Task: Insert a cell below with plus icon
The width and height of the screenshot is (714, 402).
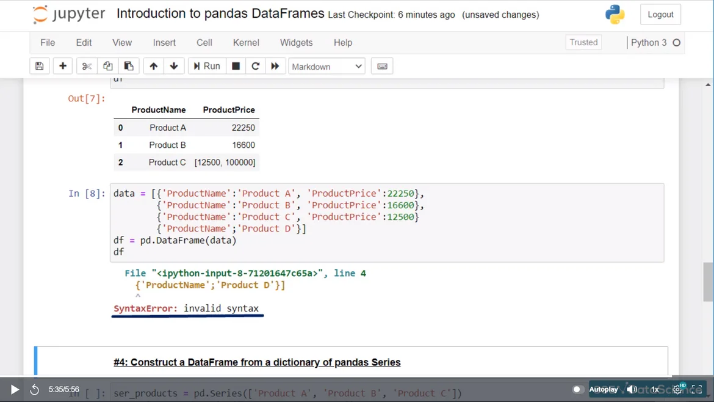Action: [63, 66]
